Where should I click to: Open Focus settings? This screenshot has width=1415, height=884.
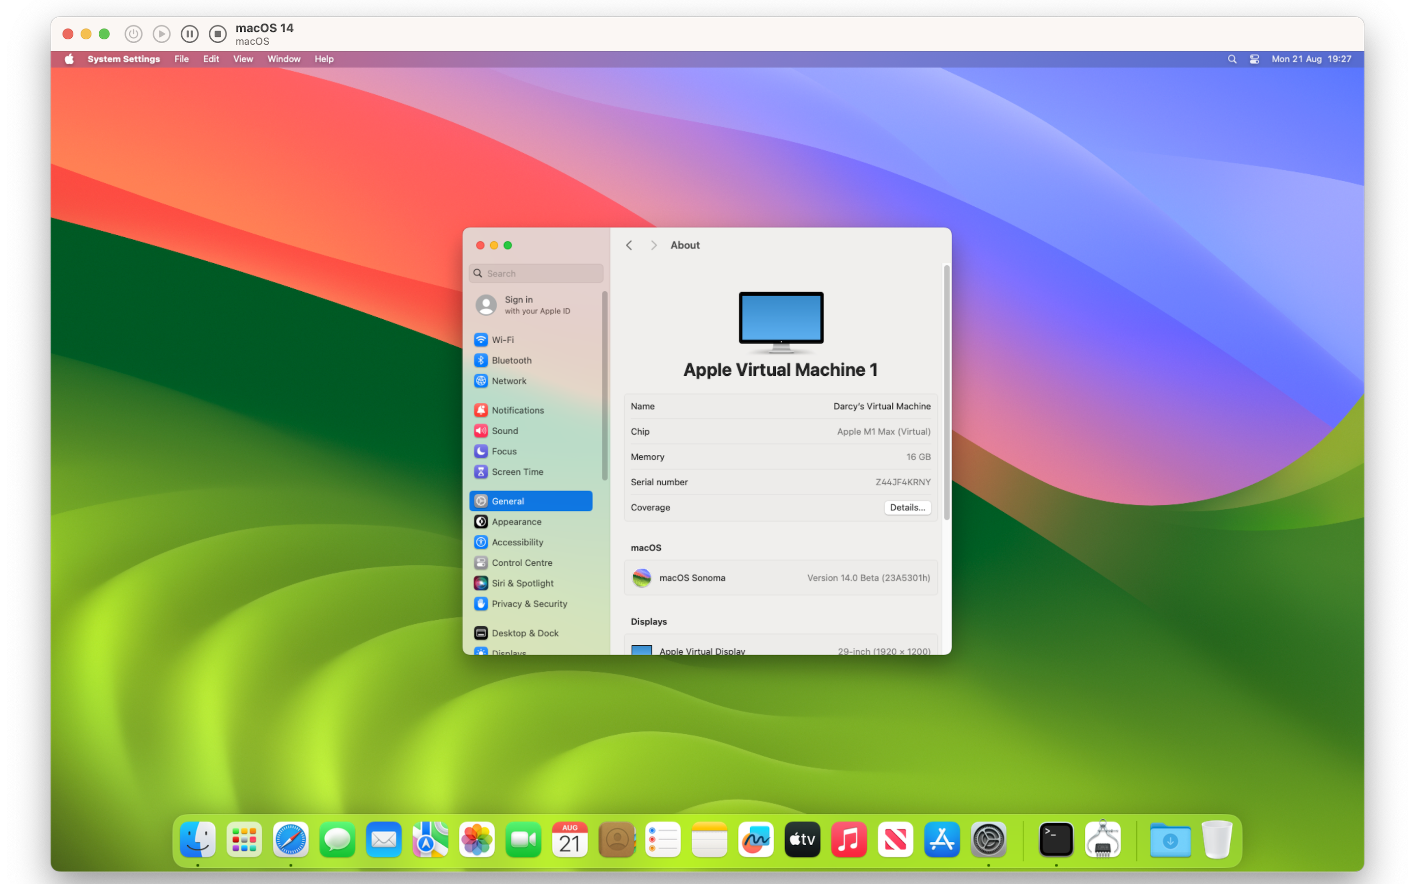531,451
